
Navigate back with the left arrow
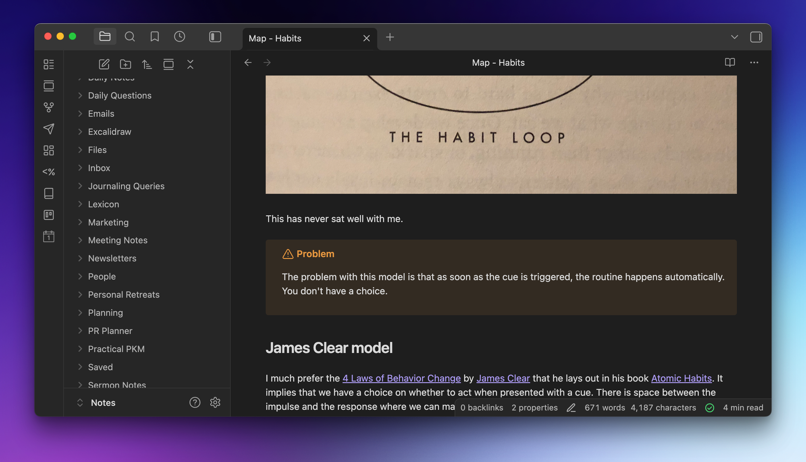(x=248, y=62)
